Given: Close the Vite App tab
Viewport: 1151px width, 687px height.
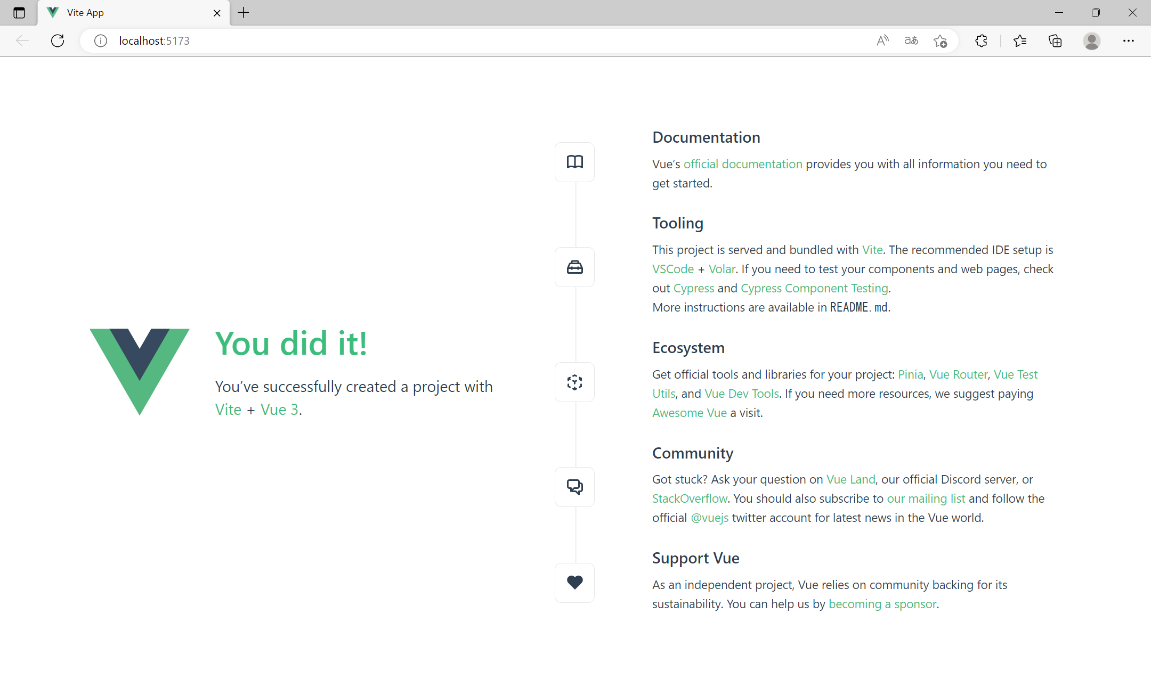Looking at the screenshot, I should point(217,13).
